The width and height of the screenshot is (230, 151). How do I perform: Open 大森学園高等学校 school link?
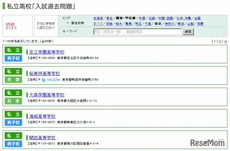(x=47, y=95)
